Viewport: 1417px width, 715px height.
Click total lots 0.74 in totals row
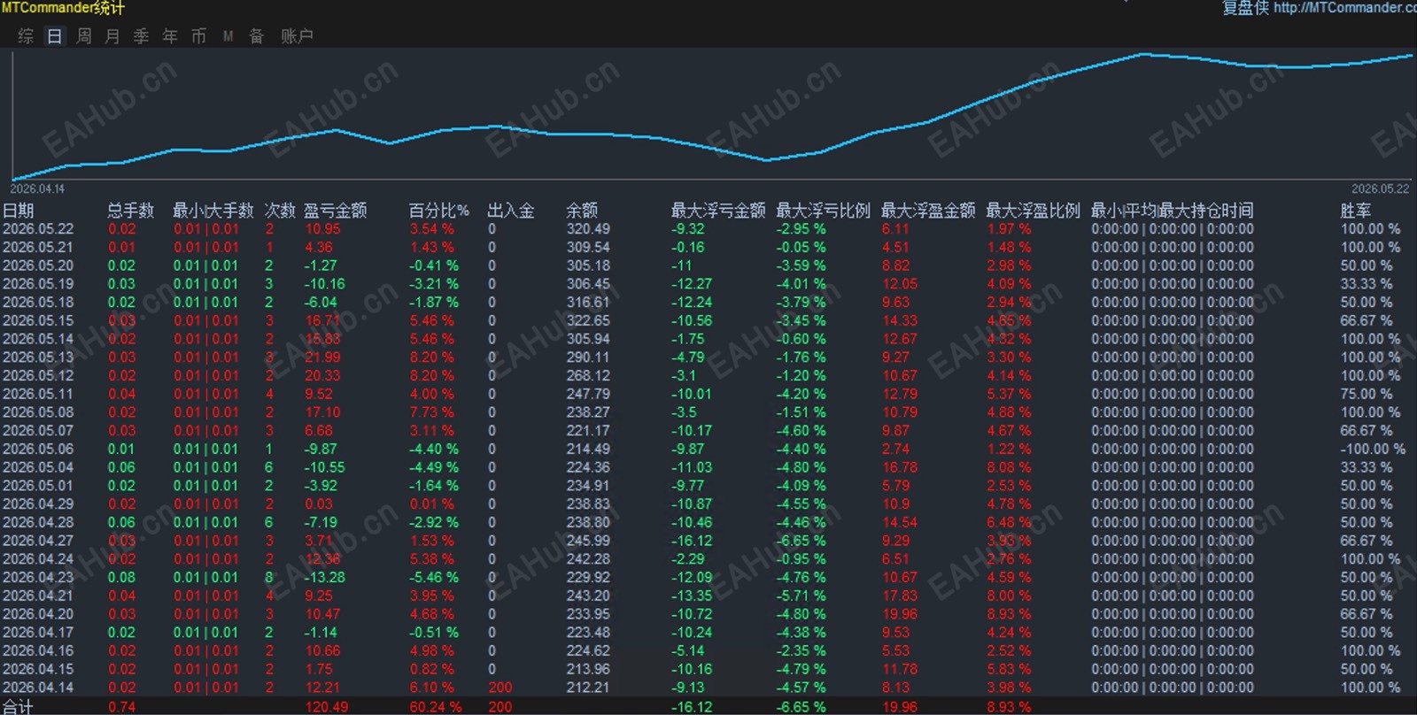click(x=121, y=707)
